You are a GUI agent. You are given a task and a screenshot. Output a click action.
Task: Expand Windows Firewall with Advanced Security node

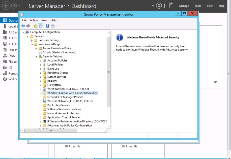coord(40,93)
